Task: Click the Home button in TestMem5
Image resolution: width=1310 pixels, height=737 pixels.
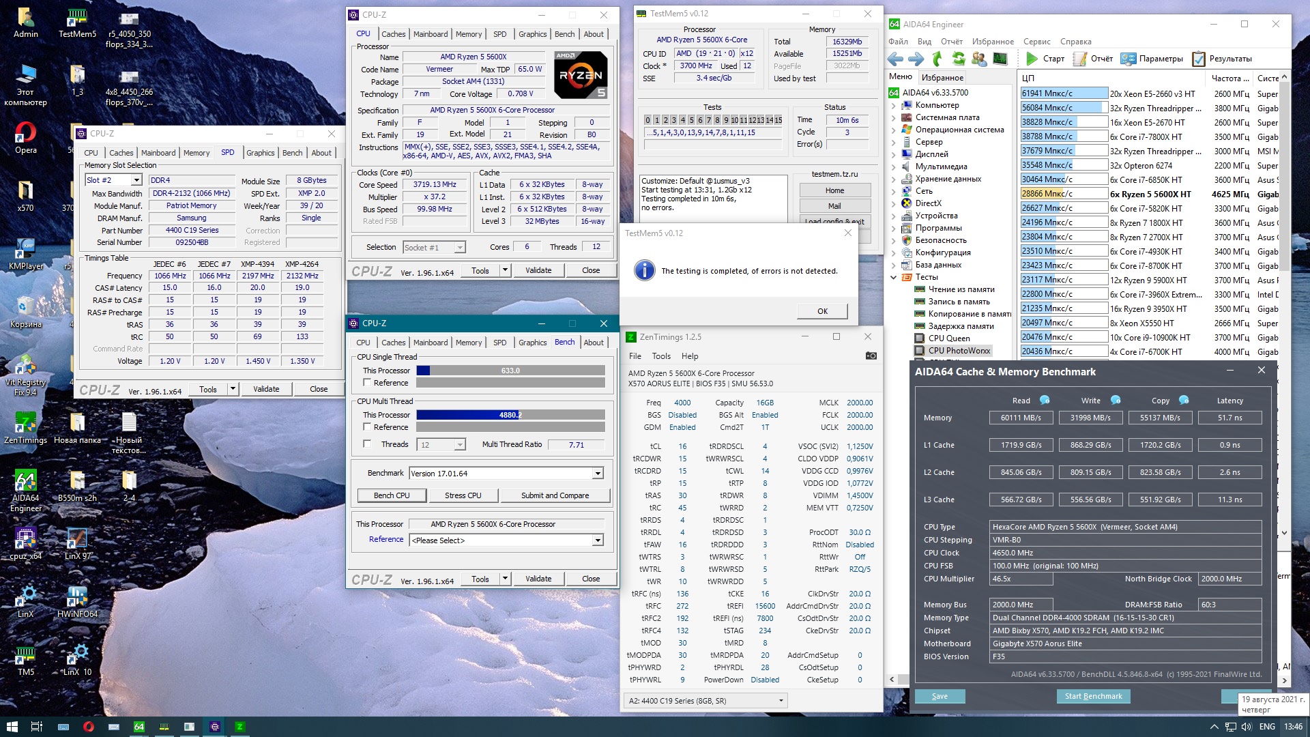Action: [834, 191]
